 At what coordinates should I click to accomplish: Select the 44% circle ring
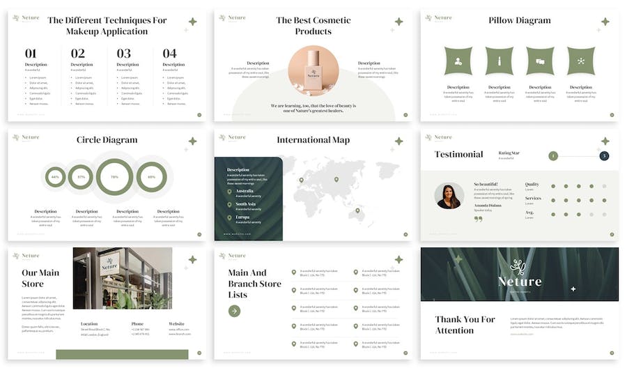(56, 177)
